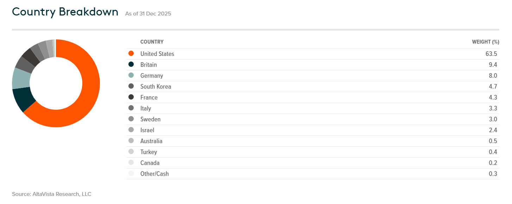The image size is (512, 204).
Task: Select the Turkey row label
Action: [148, 152]
